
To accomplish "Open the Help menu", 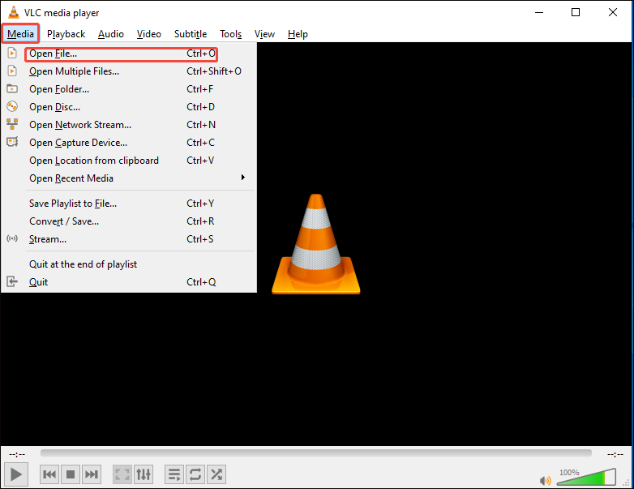I will (298, 34).
